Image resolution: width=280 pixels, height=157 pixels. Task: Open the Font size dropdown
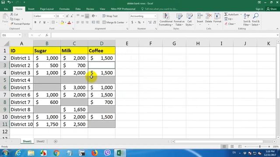63,16
